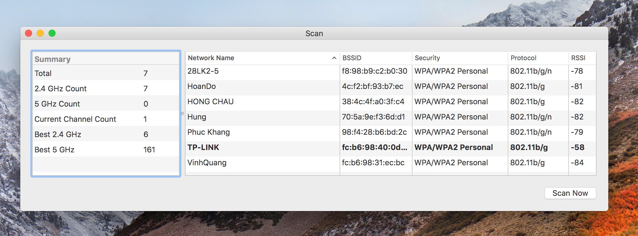Click BSSID fc:b6:98:31:ec:bc
The image size is (638, 236).
373,163
